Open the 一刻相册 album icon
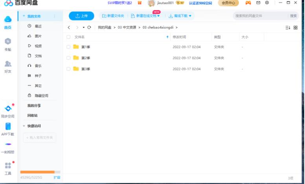Image resolution: width=305 pixels, height=184 pixels. (x=8, y=144)
